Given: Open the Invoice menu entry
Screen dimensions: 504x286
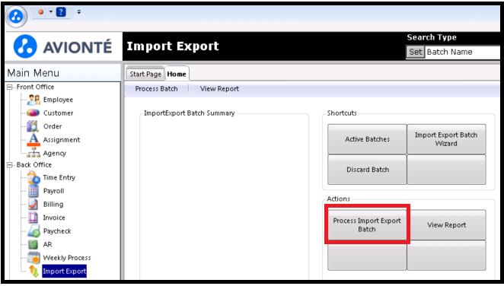Looking at the screenshot, I should click(54, 218).
